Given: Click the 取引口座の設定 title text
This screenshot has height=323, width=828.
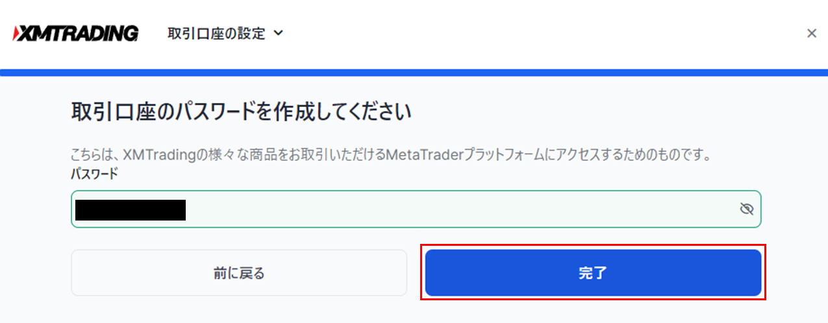Looking at the screenshot, I should (x=217, y=33).
